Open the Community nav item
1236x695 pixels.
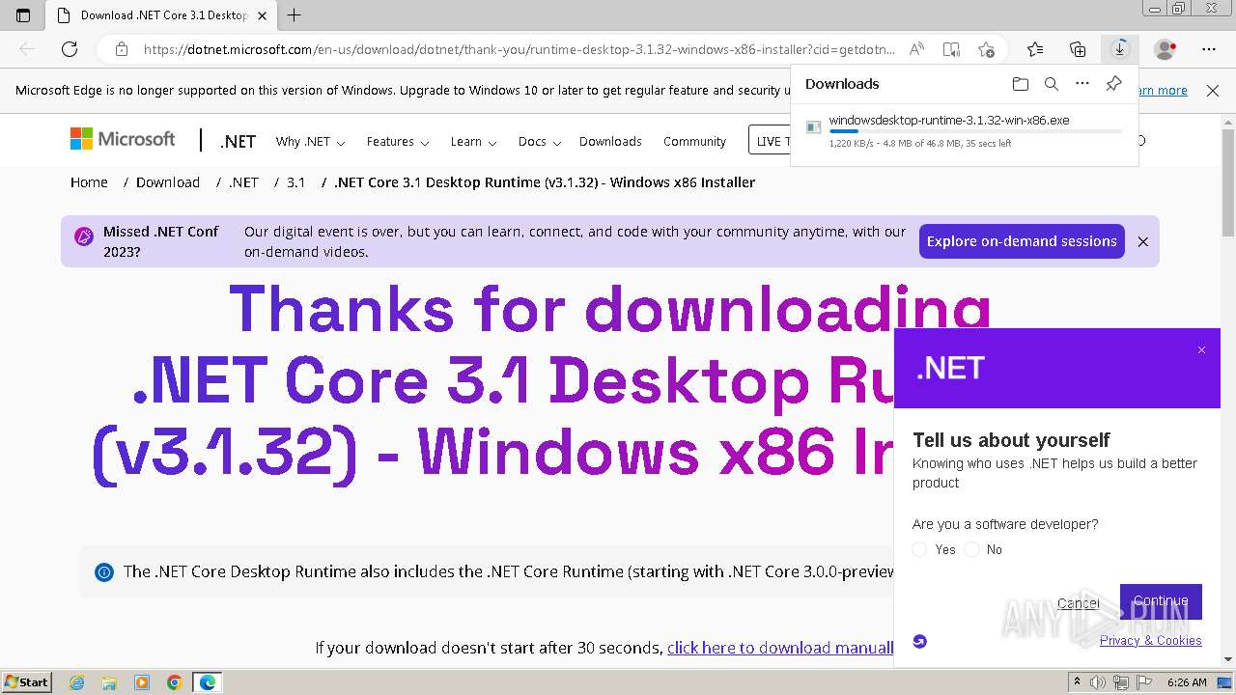[694, 141]
